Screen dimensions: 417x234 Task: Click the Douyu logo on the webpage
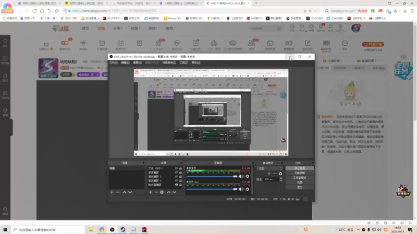(60, 29)
